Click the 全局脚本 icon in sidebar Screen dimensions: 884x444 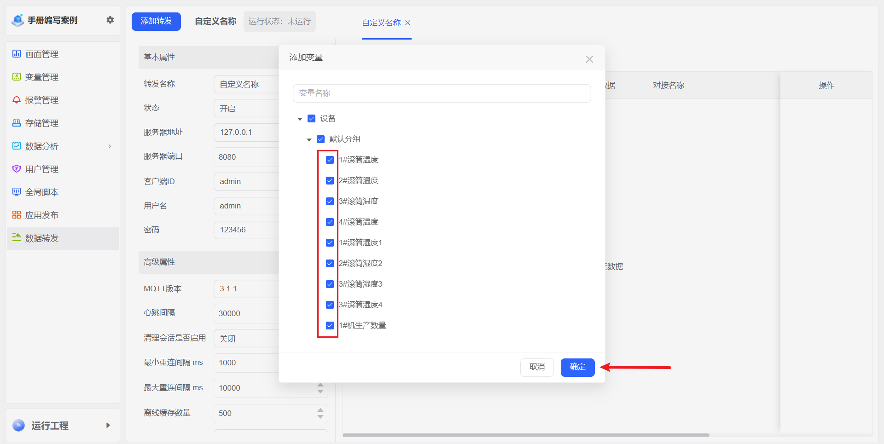[17, 192]
